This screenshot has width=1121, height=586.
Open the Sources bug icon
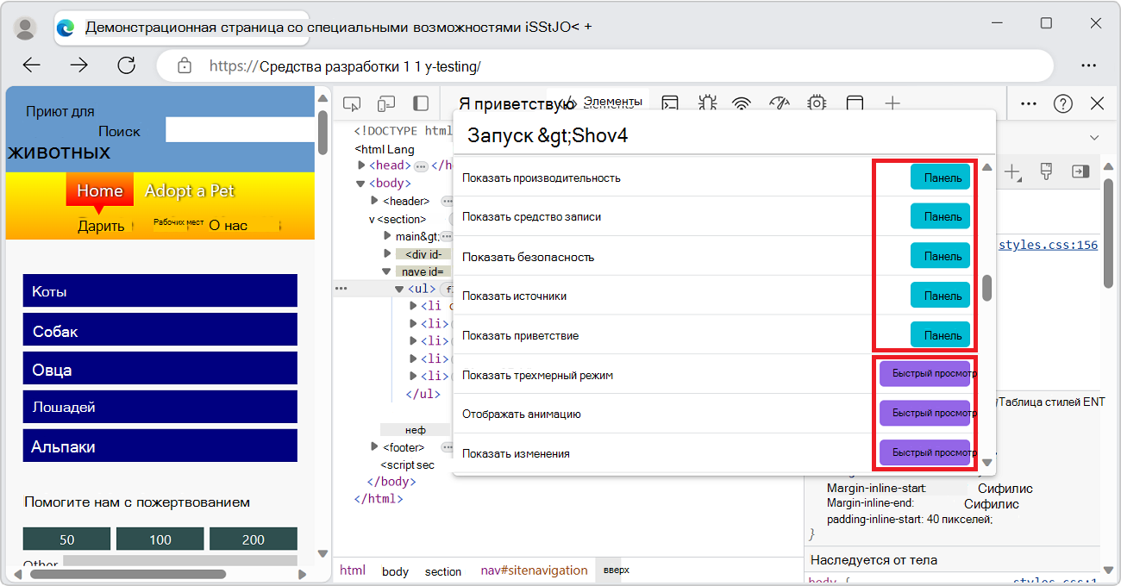(707, 103)
